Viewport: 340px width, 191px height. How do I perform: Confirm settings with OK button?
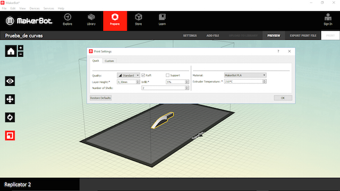click(x=283, y=98)
